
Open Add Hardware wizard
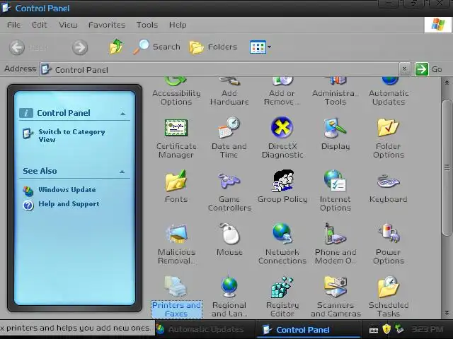tap(229, 92)
